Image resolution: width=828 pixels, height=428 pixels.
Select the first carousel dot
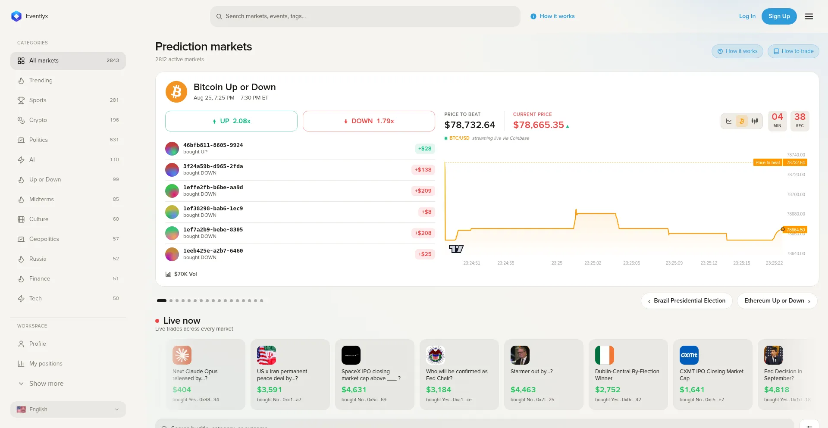[162, 301]
